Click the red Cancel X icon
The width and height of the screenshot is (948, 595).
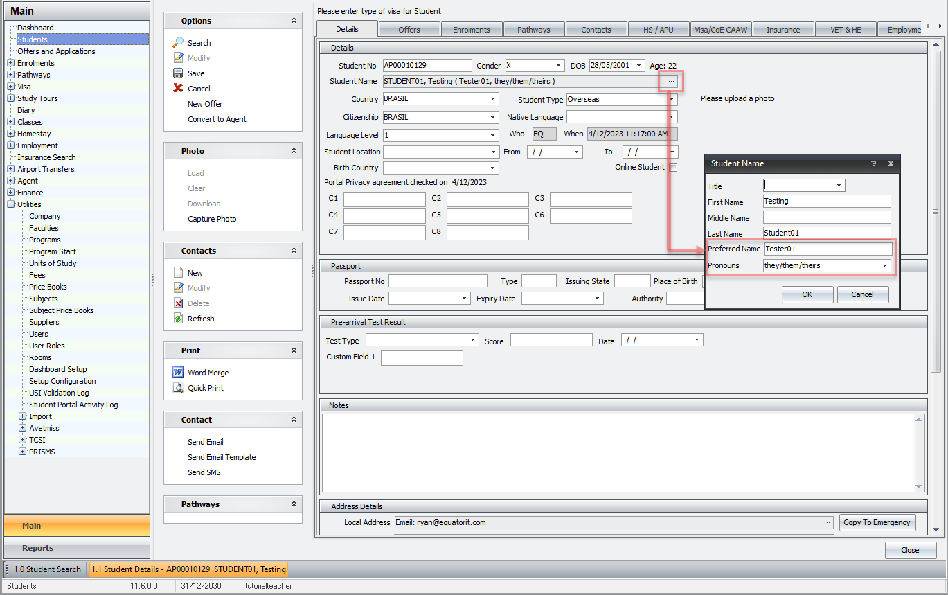(178, 89)
